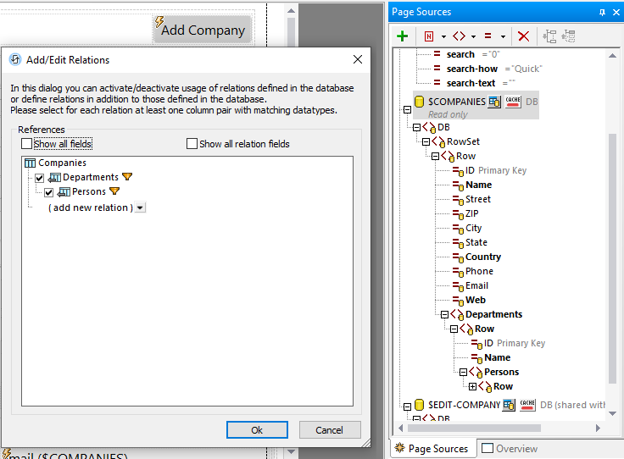Click the red X delete icon in Page Sources toolbar
The width and height of the screenshot is (624, 459).
click(523, 36)
